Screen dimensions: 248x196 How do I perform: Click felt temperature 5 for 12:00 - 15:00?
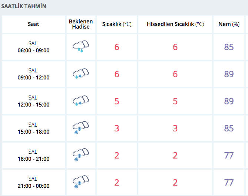coord(175,101)
